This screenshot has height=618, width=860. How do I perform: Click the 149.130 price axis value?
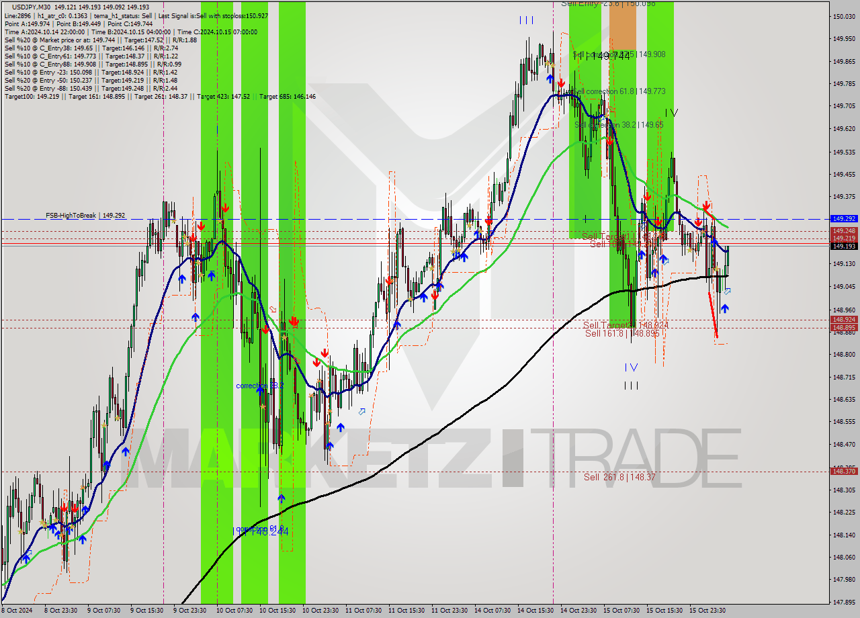844,264
